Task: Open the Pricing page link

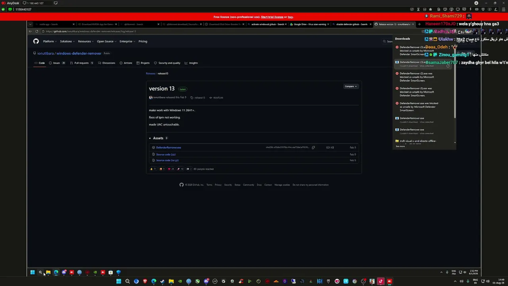Action: 143,41
